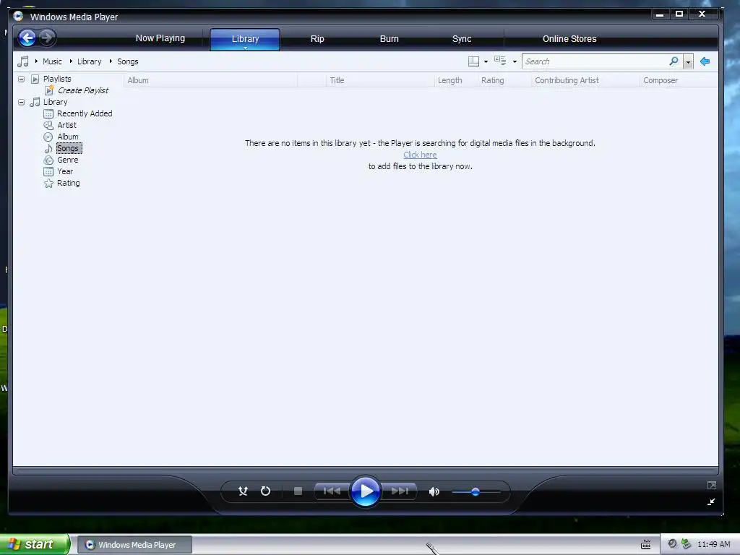Click the Windows Media Player title icon

[x=18, y=17]
